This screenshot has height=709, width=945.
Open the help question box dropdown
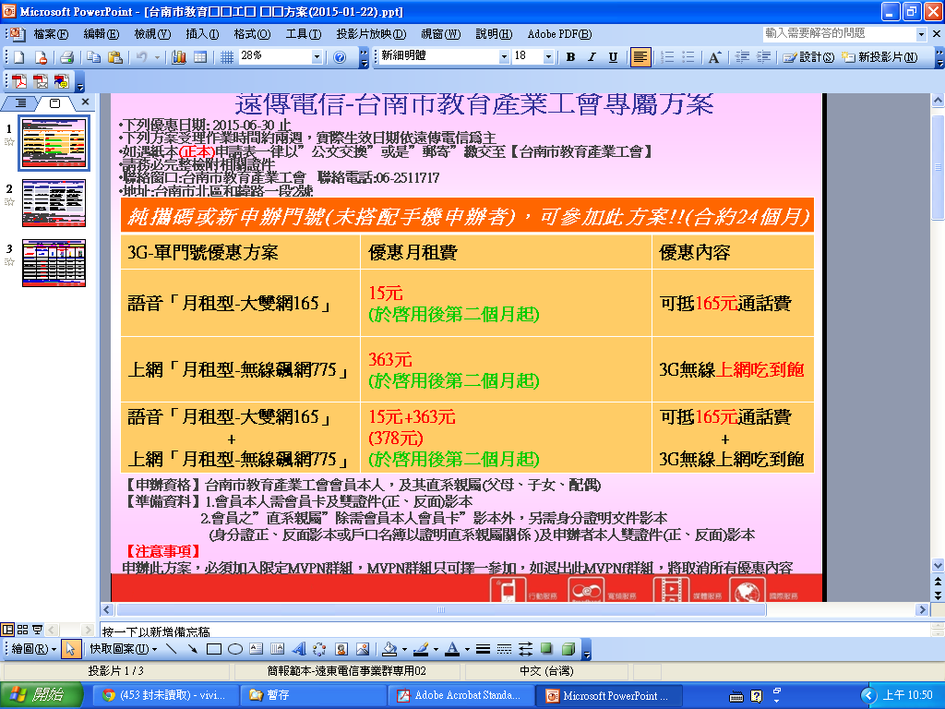click(x=921, y=34)
